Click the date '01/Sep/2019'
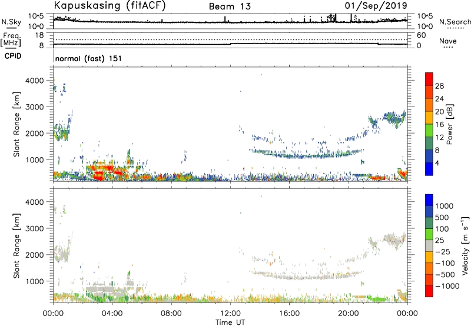The height and width of the screenshot is (326, 471). [x=376, y=6]
